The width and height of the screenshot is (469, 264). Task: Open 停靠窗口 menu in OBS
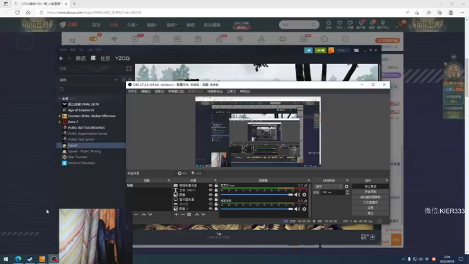(176, 92)
